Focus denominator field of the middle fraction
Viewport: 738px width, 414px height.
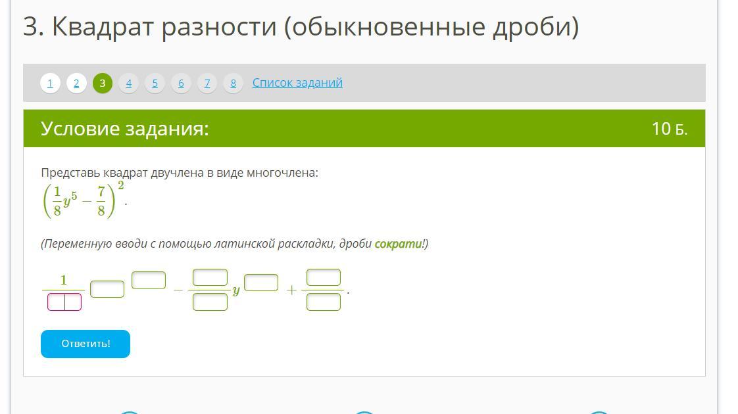[210, 302]
